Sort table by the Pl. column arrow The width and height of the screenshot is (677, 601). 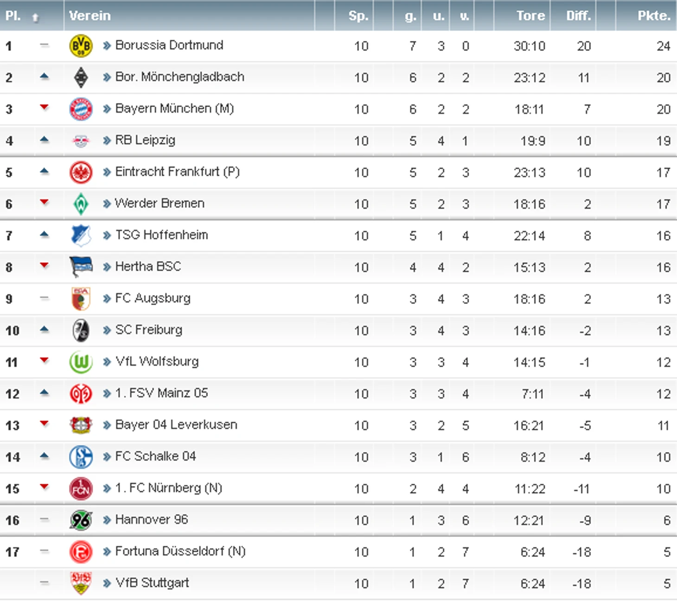pyautogui.click(x=35, y=18)
